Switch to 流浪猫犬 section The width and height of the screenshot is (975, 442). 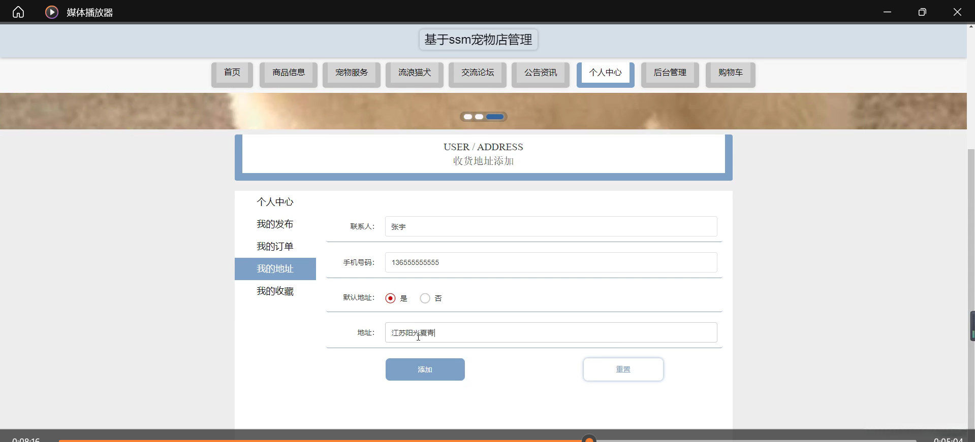pos(415,74)
